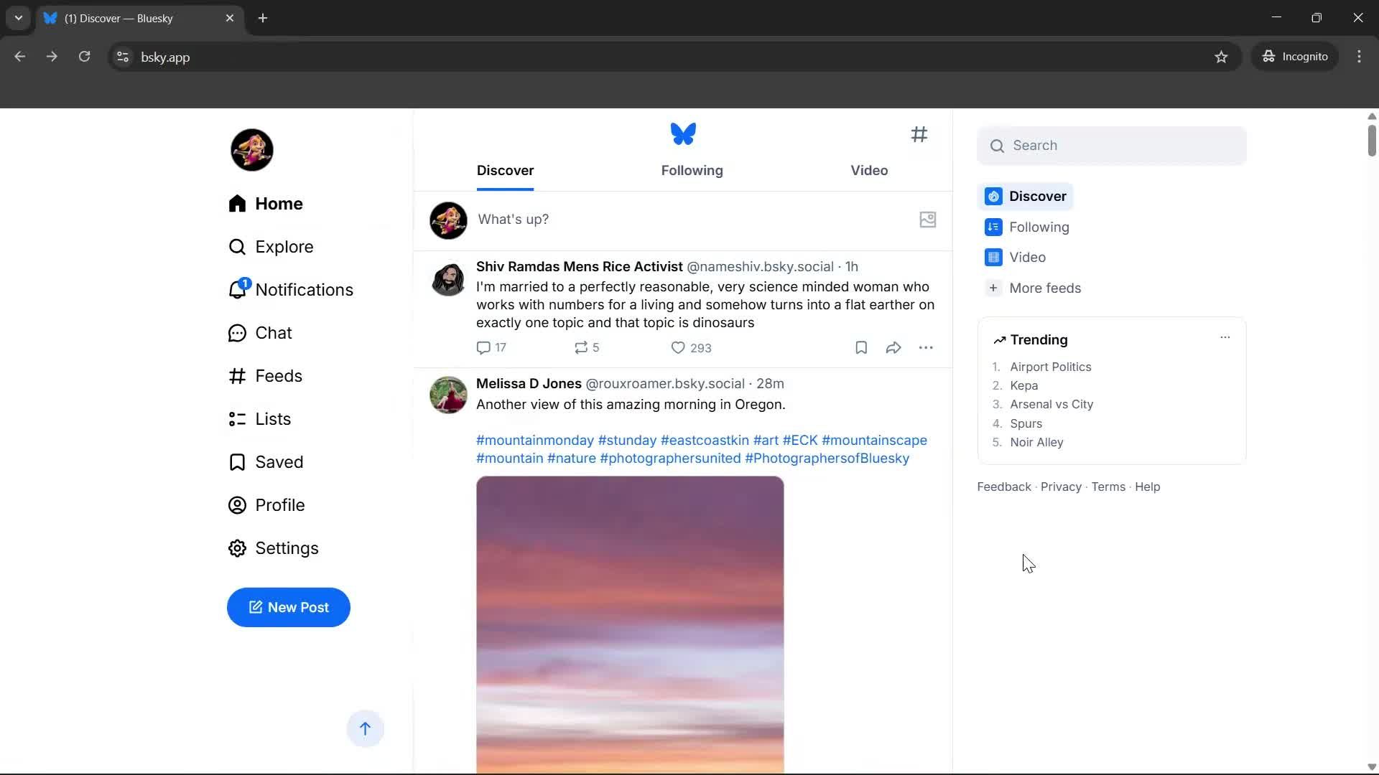Image resolution: width=1379 pixels, height=775 pixels.
Task: Open Notifications from the sidebar
Action: coord(304,289)
